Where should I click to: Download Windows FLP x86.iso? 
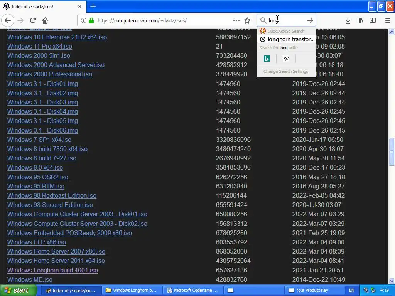[37, 242]
